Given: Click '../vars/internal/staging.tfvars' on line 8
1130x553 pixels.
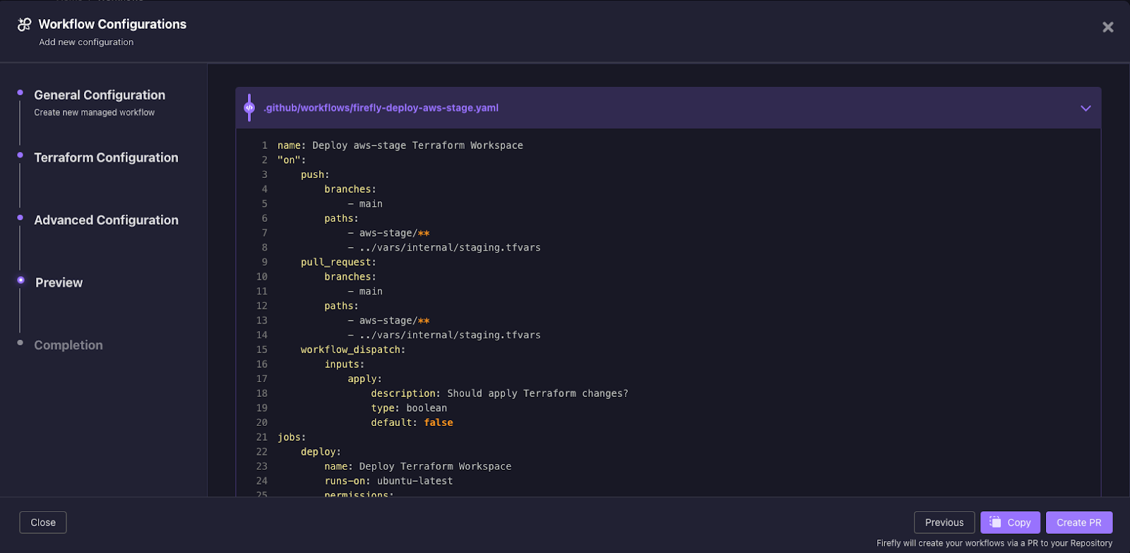Looking at the screenshot, I should (450, 248).
